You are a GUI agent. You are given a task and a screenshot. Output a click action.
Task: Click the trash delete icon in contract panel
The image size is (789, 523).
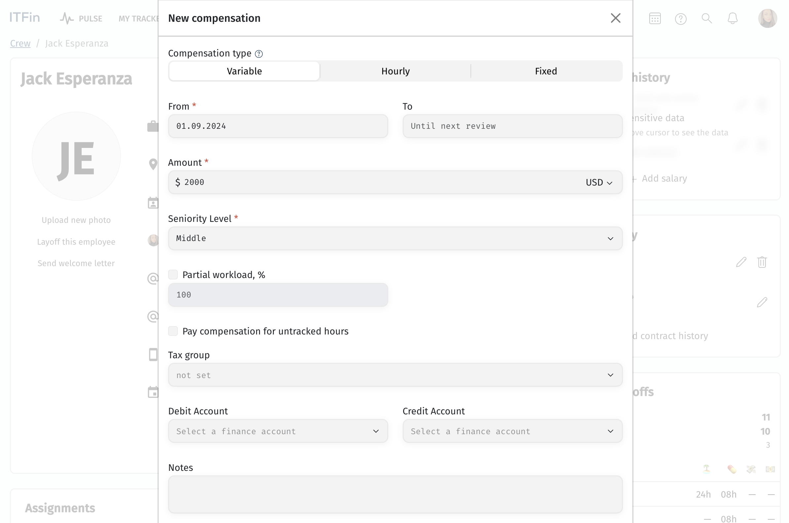(762, 262)
